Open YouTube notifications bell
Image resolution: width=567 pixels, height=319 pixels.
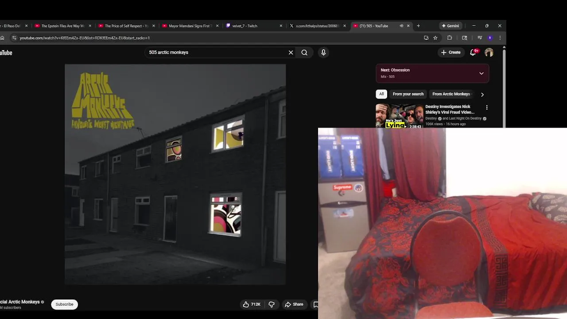pos(474,52)
